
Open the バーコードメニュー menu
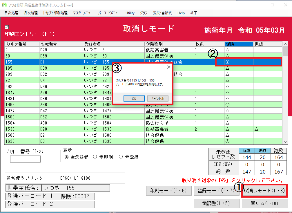[x=109, y=13]
